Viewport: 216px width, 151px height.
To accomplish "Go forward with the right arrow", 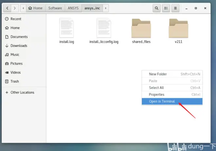I will 15,8.
